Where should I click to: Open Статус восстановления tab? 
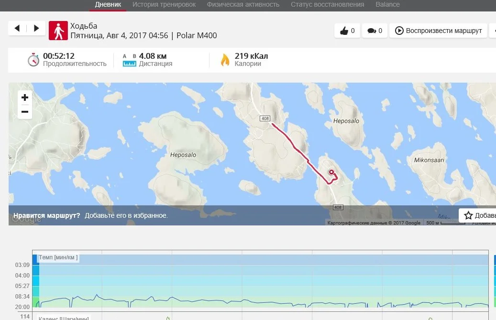click(x=327, y=5)
